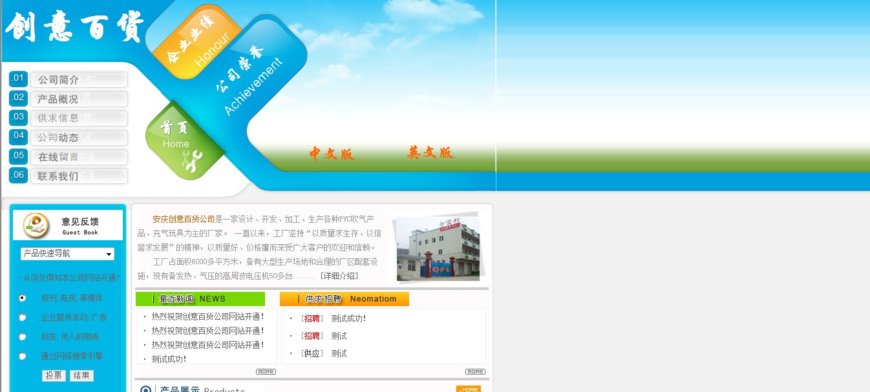Click the orange MORE button beside 产品展示

[x=469, y=389]
